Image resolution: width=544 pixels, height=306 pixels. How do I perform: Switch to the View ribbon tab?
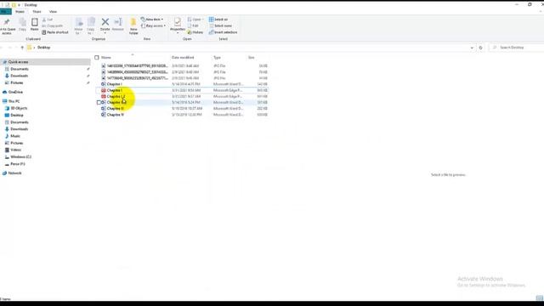(53, 12)
